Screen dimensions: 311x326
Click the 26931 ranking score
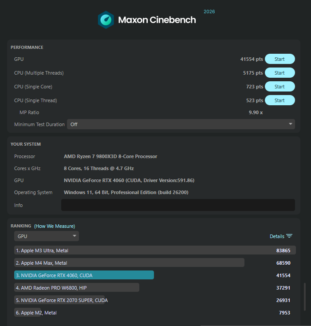283,300
